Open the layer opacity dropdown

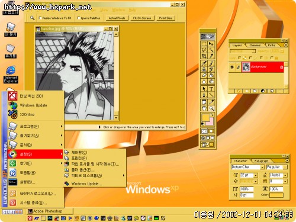pyautogui.click(x=282, y=51)
